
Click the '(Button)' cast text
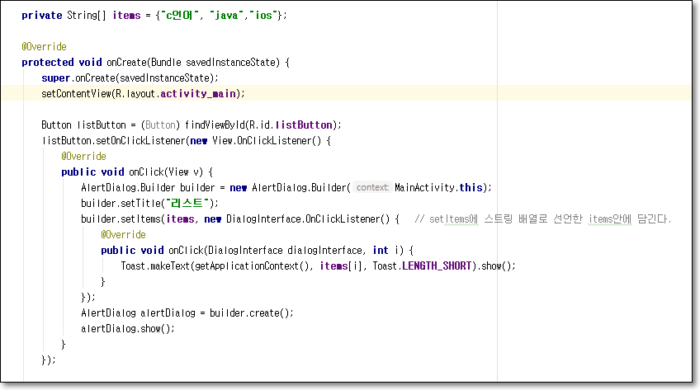click(160, 125)
